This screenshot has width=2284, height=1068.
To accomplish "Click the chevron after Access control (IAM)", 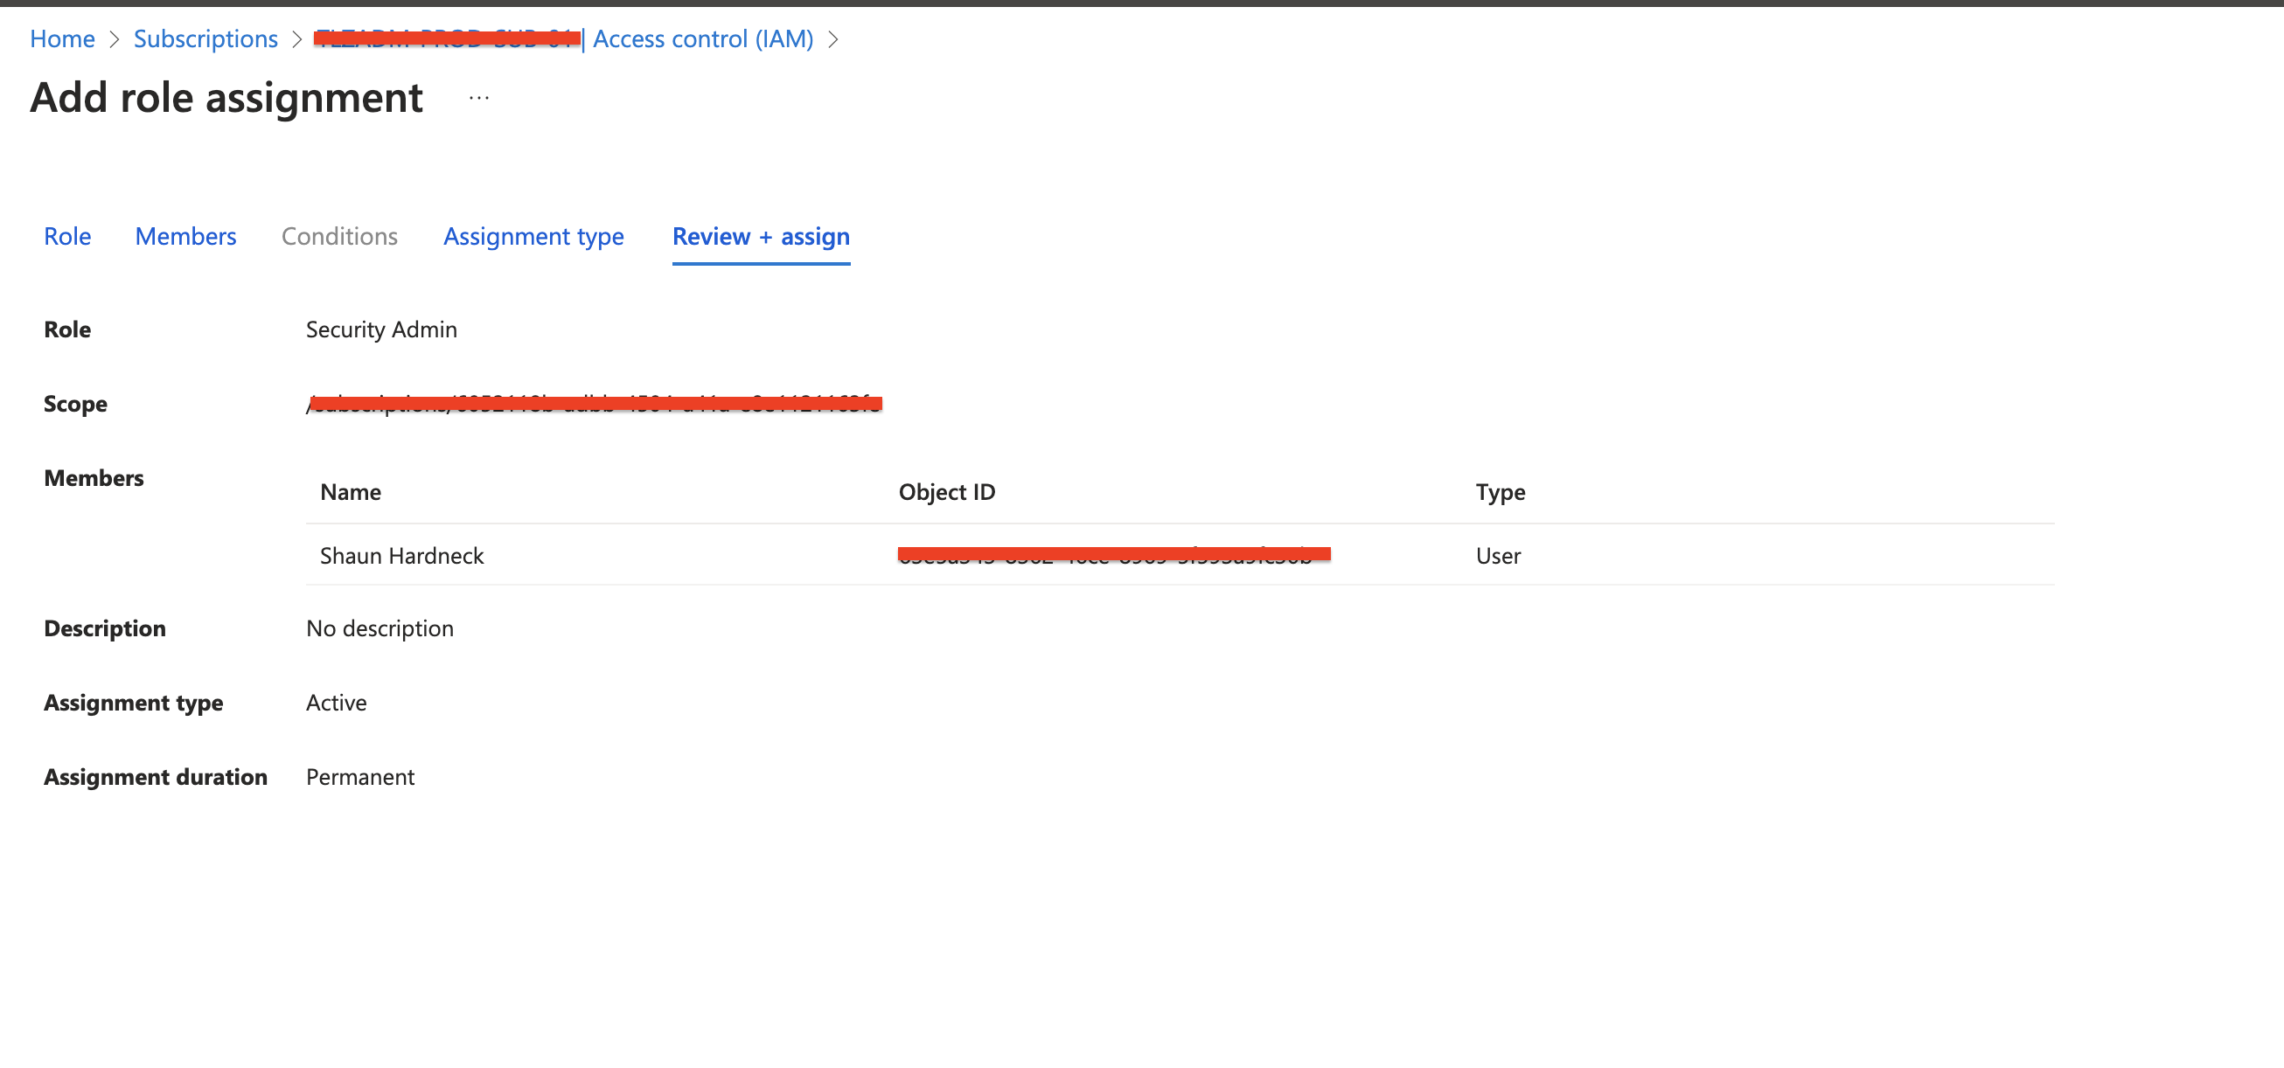I will tap(832, 39).
